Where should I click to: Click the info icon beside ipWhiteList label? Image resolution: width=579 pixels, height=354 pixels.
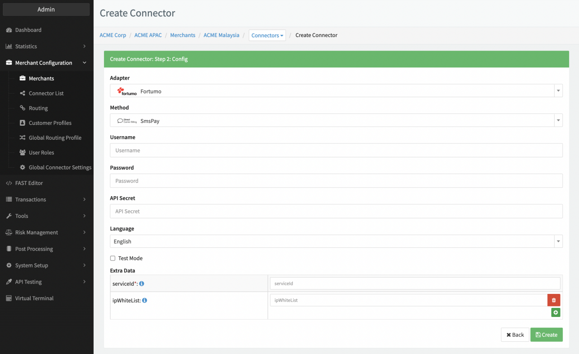tap(145, 300)
